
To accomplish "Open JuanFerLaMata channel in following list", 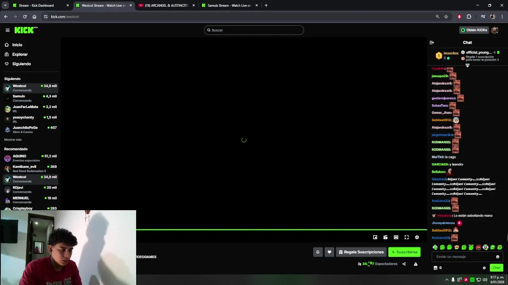I will [x=31, y=109].
